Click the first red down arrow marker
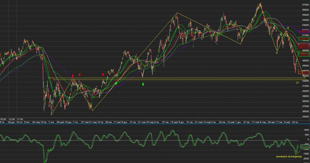Screen dimensions: 310x163 tap(73, 76)
